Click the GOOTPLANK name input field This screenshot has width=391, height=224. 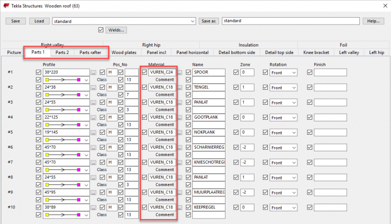(x=208, y=117)
